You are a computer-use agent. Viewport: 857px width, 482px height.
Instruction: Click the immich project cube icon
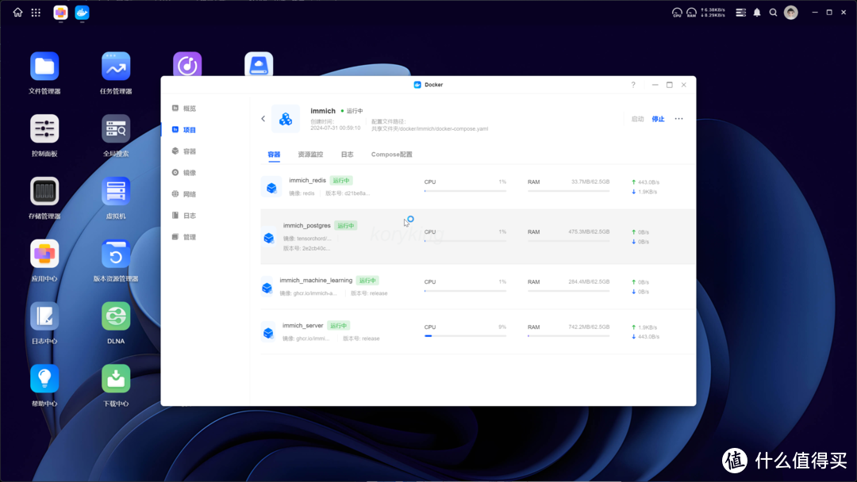pyautogui.click(x=286, y=118)
